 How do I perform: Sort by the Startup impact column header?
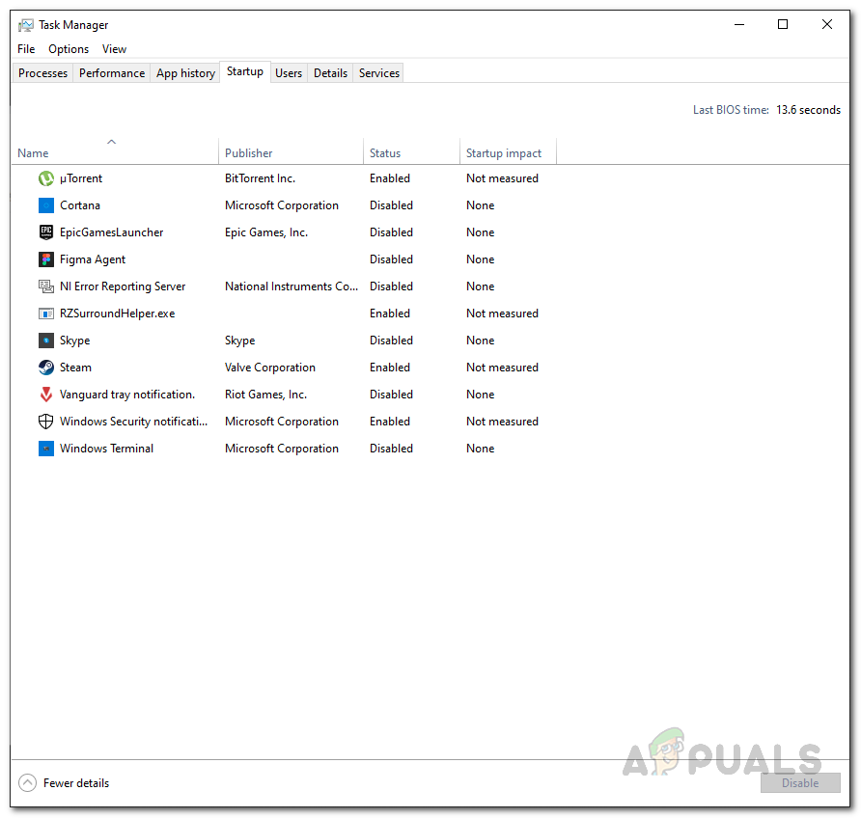[x=508, y=152]
